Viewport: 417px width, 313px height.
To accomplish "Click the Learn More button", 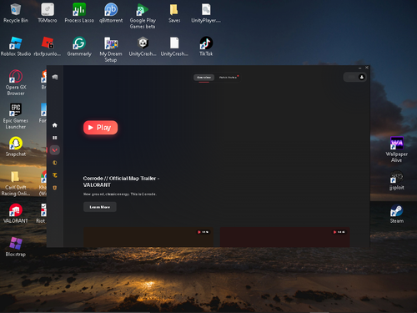I will coord(100,207).
